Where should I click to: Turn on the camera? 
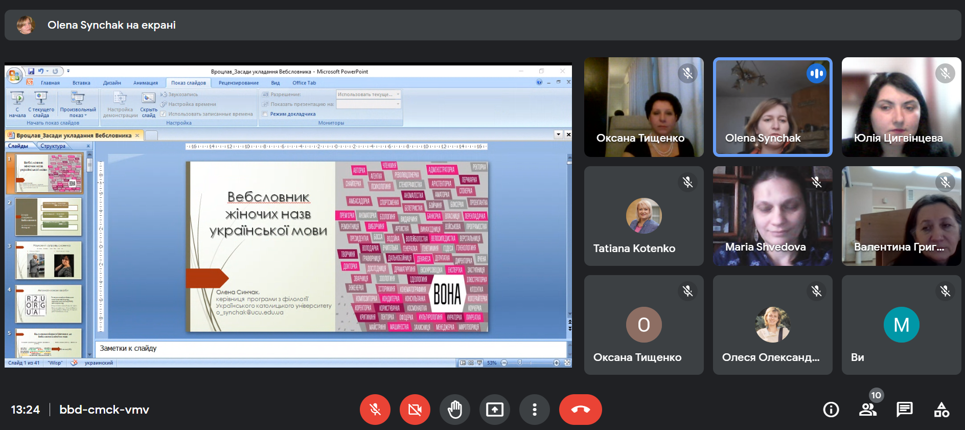415,410
